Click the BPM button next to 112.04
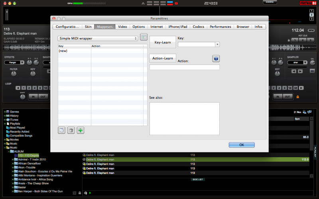The height and width of the screenshot is (199, 319). pyautogui.click(x=311, y=31)
